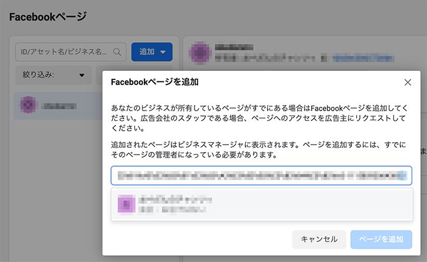Screen dimensions: 427x262
Task: Click the Facebookページを追加 dialog title
Action: [155, 82]
